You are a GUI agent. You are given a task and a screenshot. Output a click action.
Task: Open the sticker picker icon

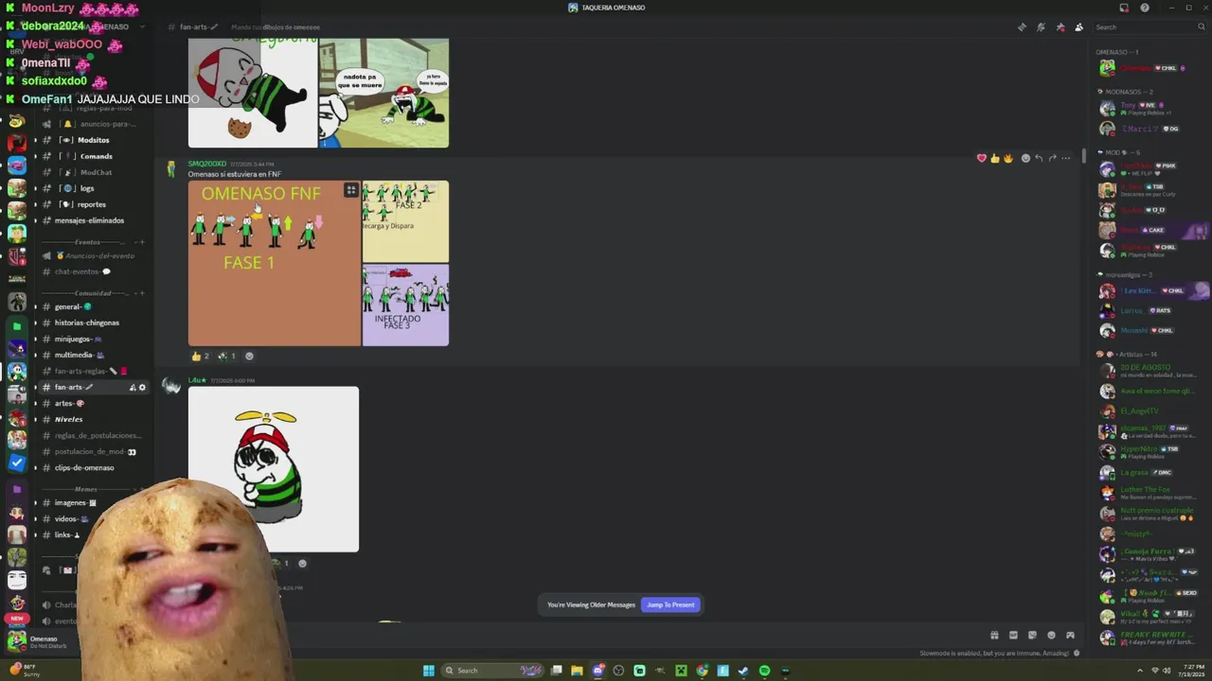[x=1032, y=636]
